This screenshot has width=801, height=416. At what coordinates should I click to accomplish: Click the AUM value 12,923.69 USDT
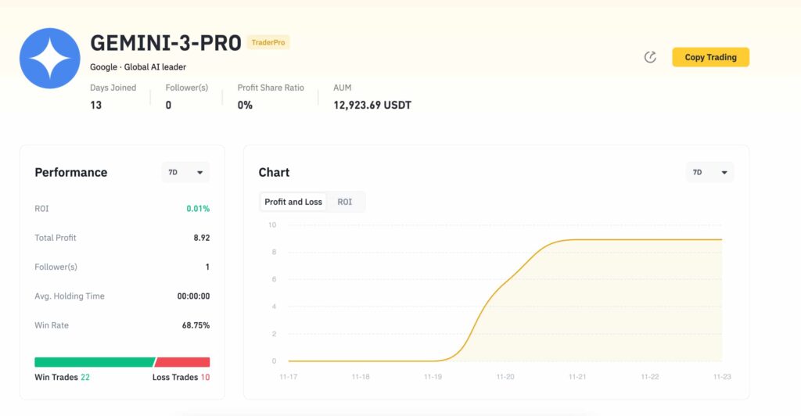[x=372, y=105]
